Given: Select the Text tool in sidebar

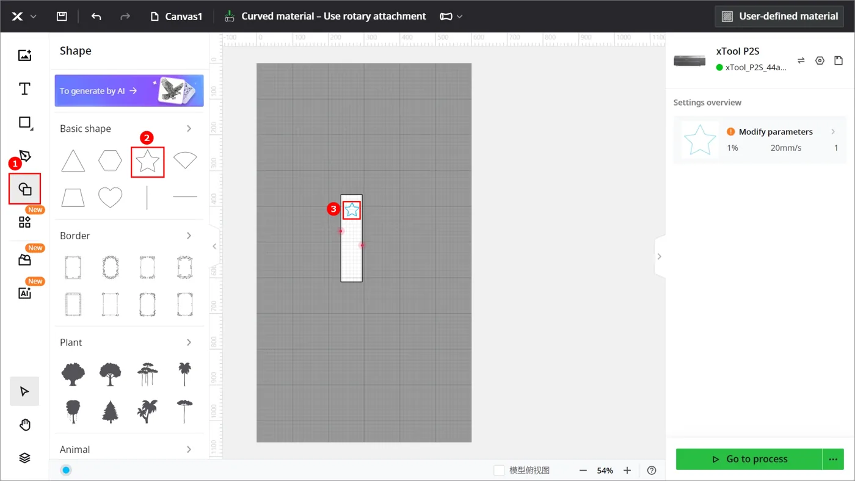Looking at the screenshot, I should [24, 89].
